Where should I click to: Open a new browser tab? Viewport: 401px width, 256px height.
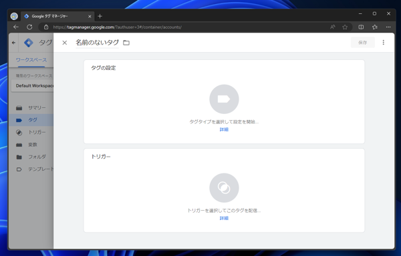(100, 16)
